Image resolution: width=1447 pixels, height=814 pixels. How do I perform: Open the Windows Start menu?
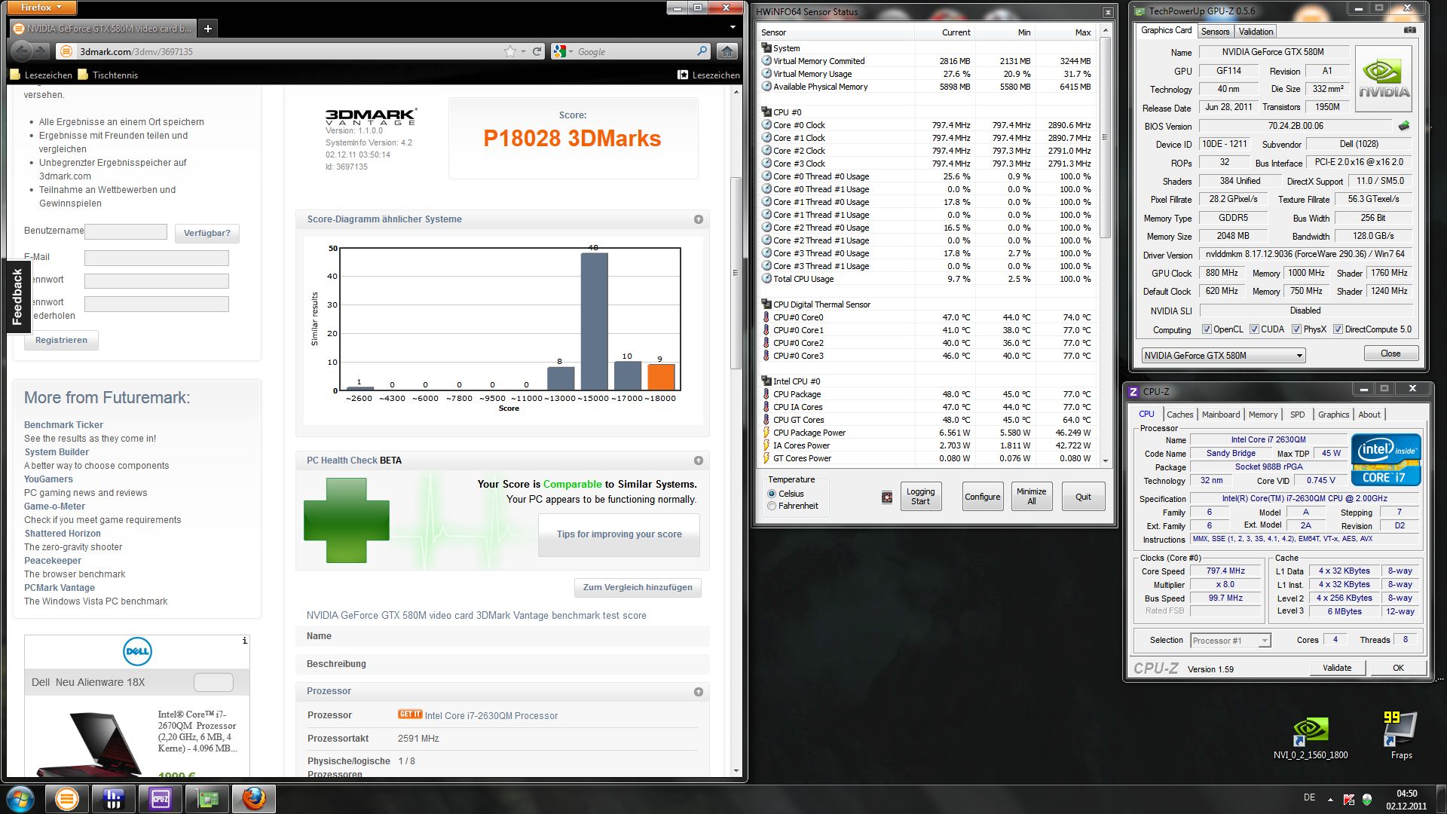(20, 799)
